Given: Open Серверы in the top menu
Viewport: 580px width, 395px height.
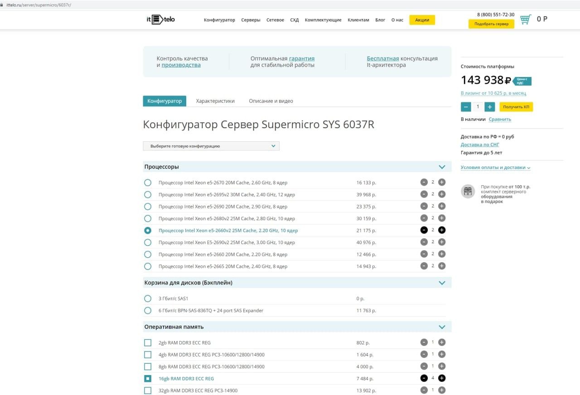Looking at the screenshot, I should 251,20.
